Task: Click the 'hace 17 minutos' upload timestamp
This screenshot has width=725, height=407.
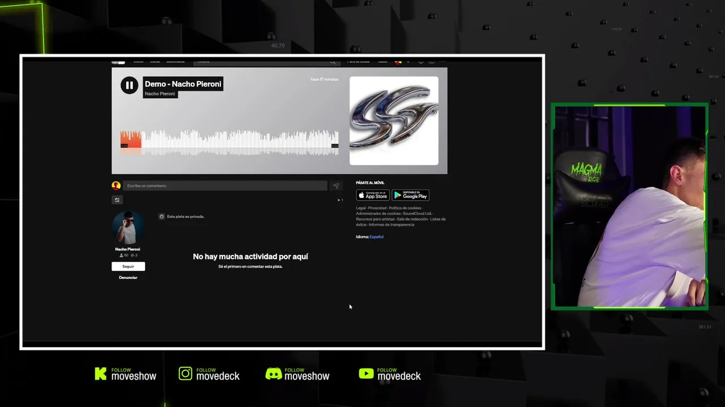Action: (325, 80)
